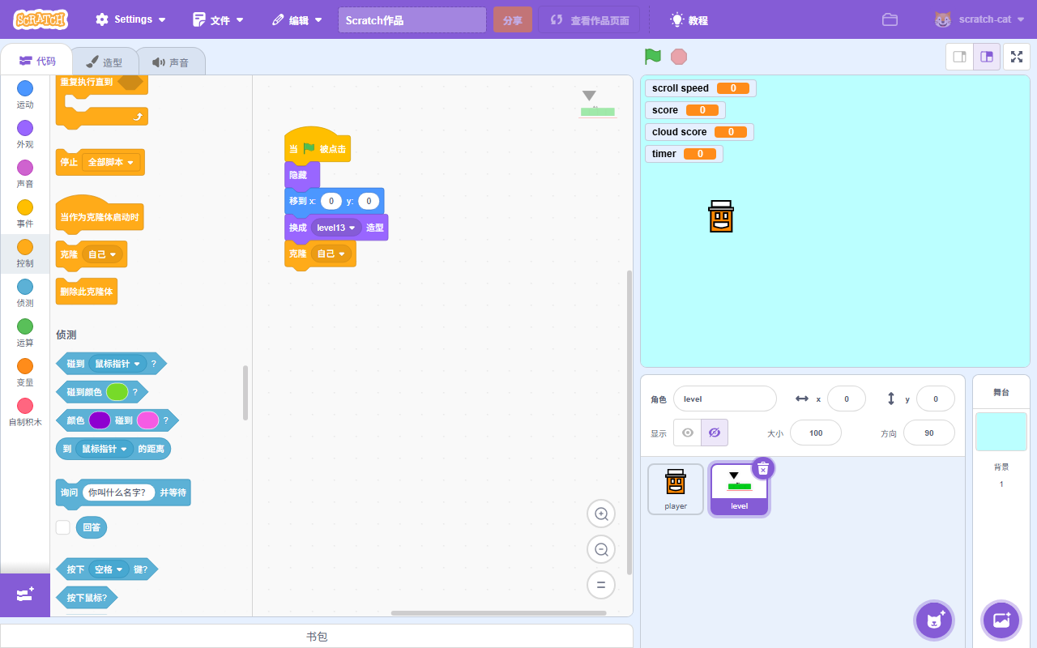Show the sprite using eye icon
The image size is (1037, 648).
[x=688, y=433]
